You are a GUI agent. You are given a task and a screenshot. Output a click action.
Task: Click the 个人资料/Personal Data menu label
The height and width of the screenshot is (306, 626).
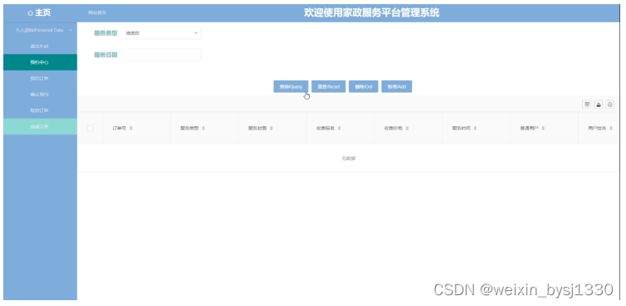(x=40, y=31)
